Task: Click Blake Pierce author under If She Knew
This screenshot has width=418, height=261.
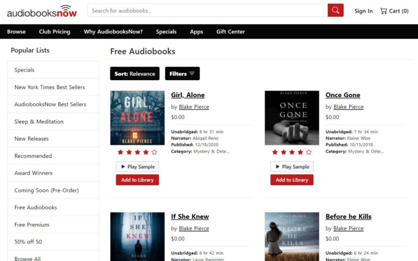Action: click(x=194, y=228)
